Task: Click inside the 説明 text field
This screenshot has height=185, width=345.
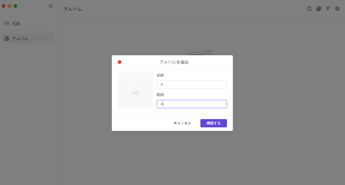Action: pos(192,104)
